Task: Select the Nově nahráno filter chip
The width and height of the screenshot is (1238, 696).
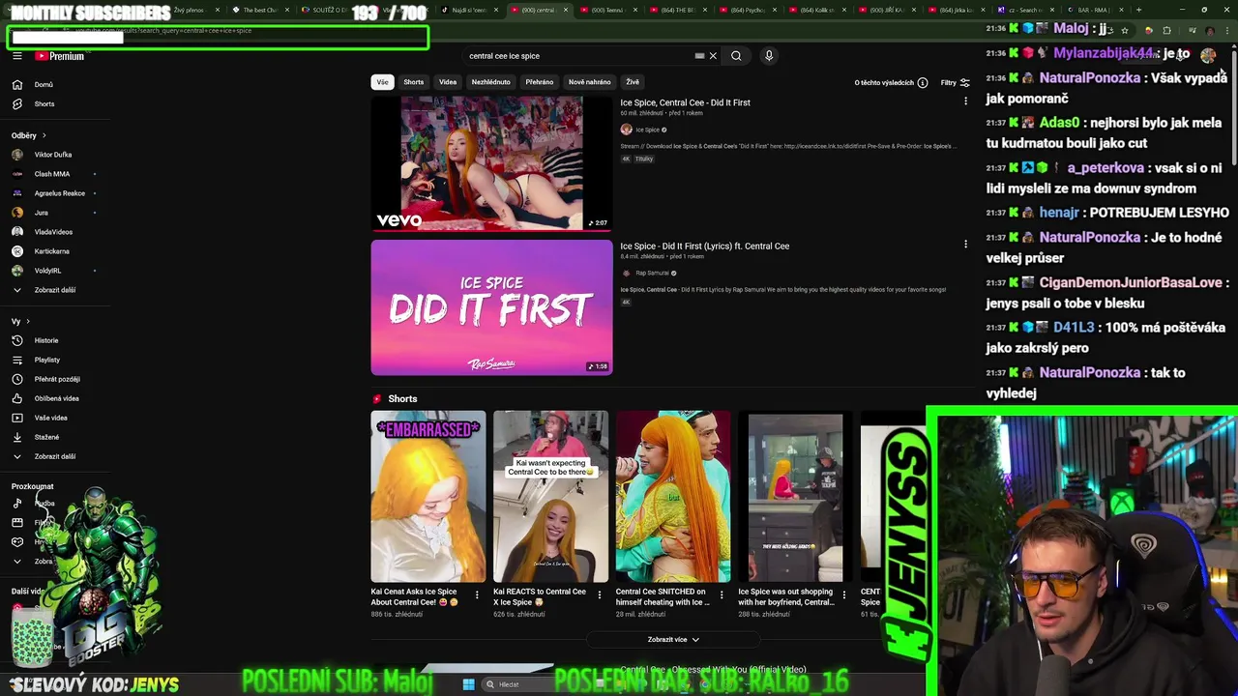Action: point(589,82)
